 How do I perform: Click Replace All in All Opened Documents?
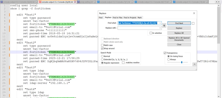(179, 39)
